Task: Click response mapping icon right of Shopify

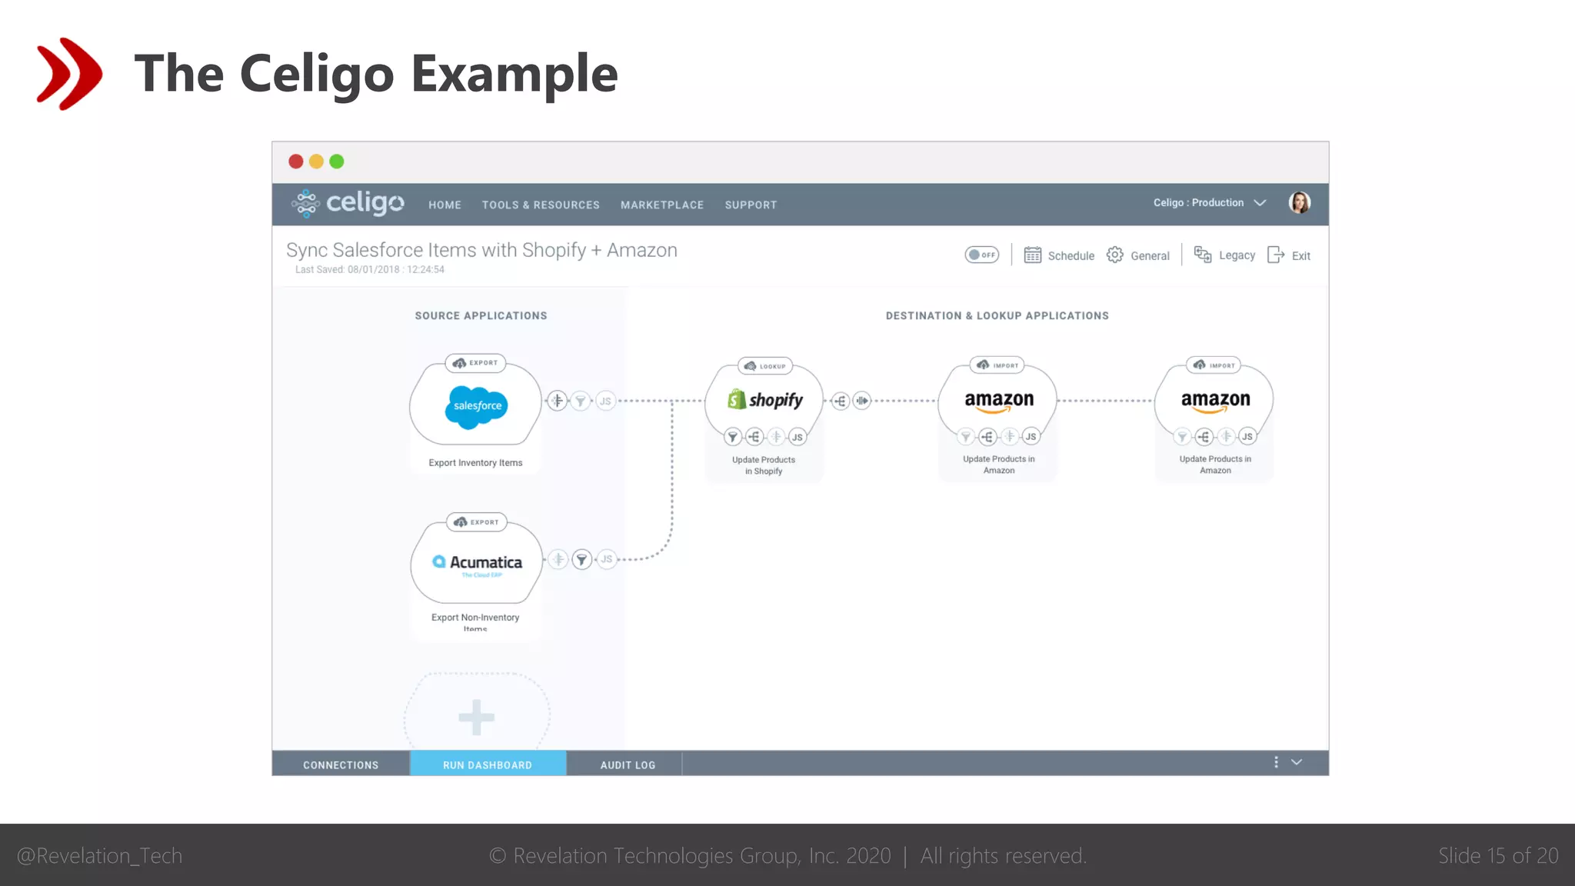Action: [x=841, y=401]
